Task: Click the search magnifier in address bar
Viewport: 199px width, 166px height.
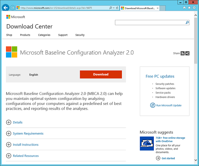Action: [x=111, y=8]
